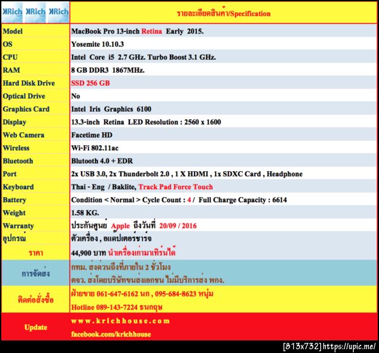
Task: Click the Hotline 089-143-7224 number
Action: 104,308
